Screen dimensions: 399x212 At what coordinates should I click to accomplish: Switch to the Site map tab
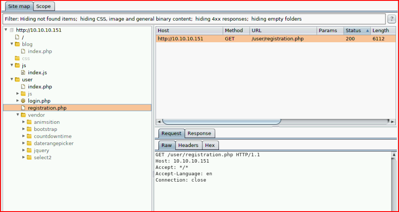19,6
